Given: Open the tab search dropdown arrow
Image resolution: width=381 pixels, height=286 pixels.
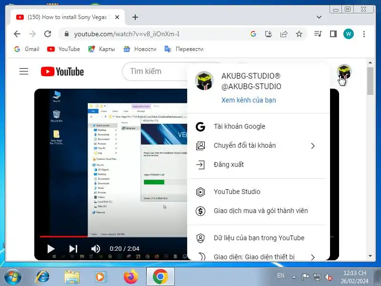Looking at the screenshot, I should click(x=319, y=17).
